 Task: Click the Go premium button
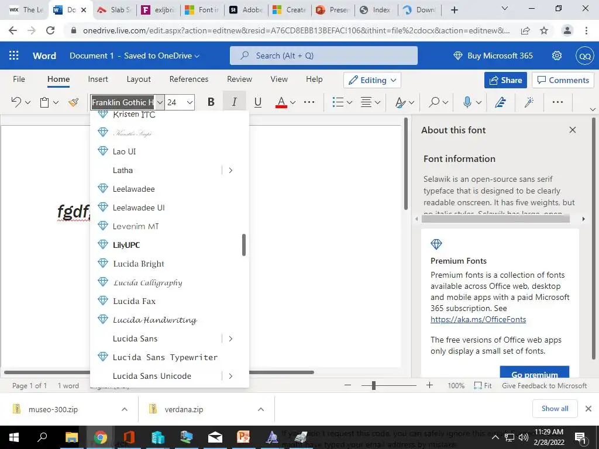535,373
